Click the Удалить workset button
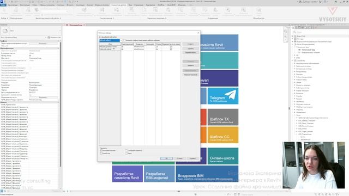The image size is (349, 196). click(190, 48)
